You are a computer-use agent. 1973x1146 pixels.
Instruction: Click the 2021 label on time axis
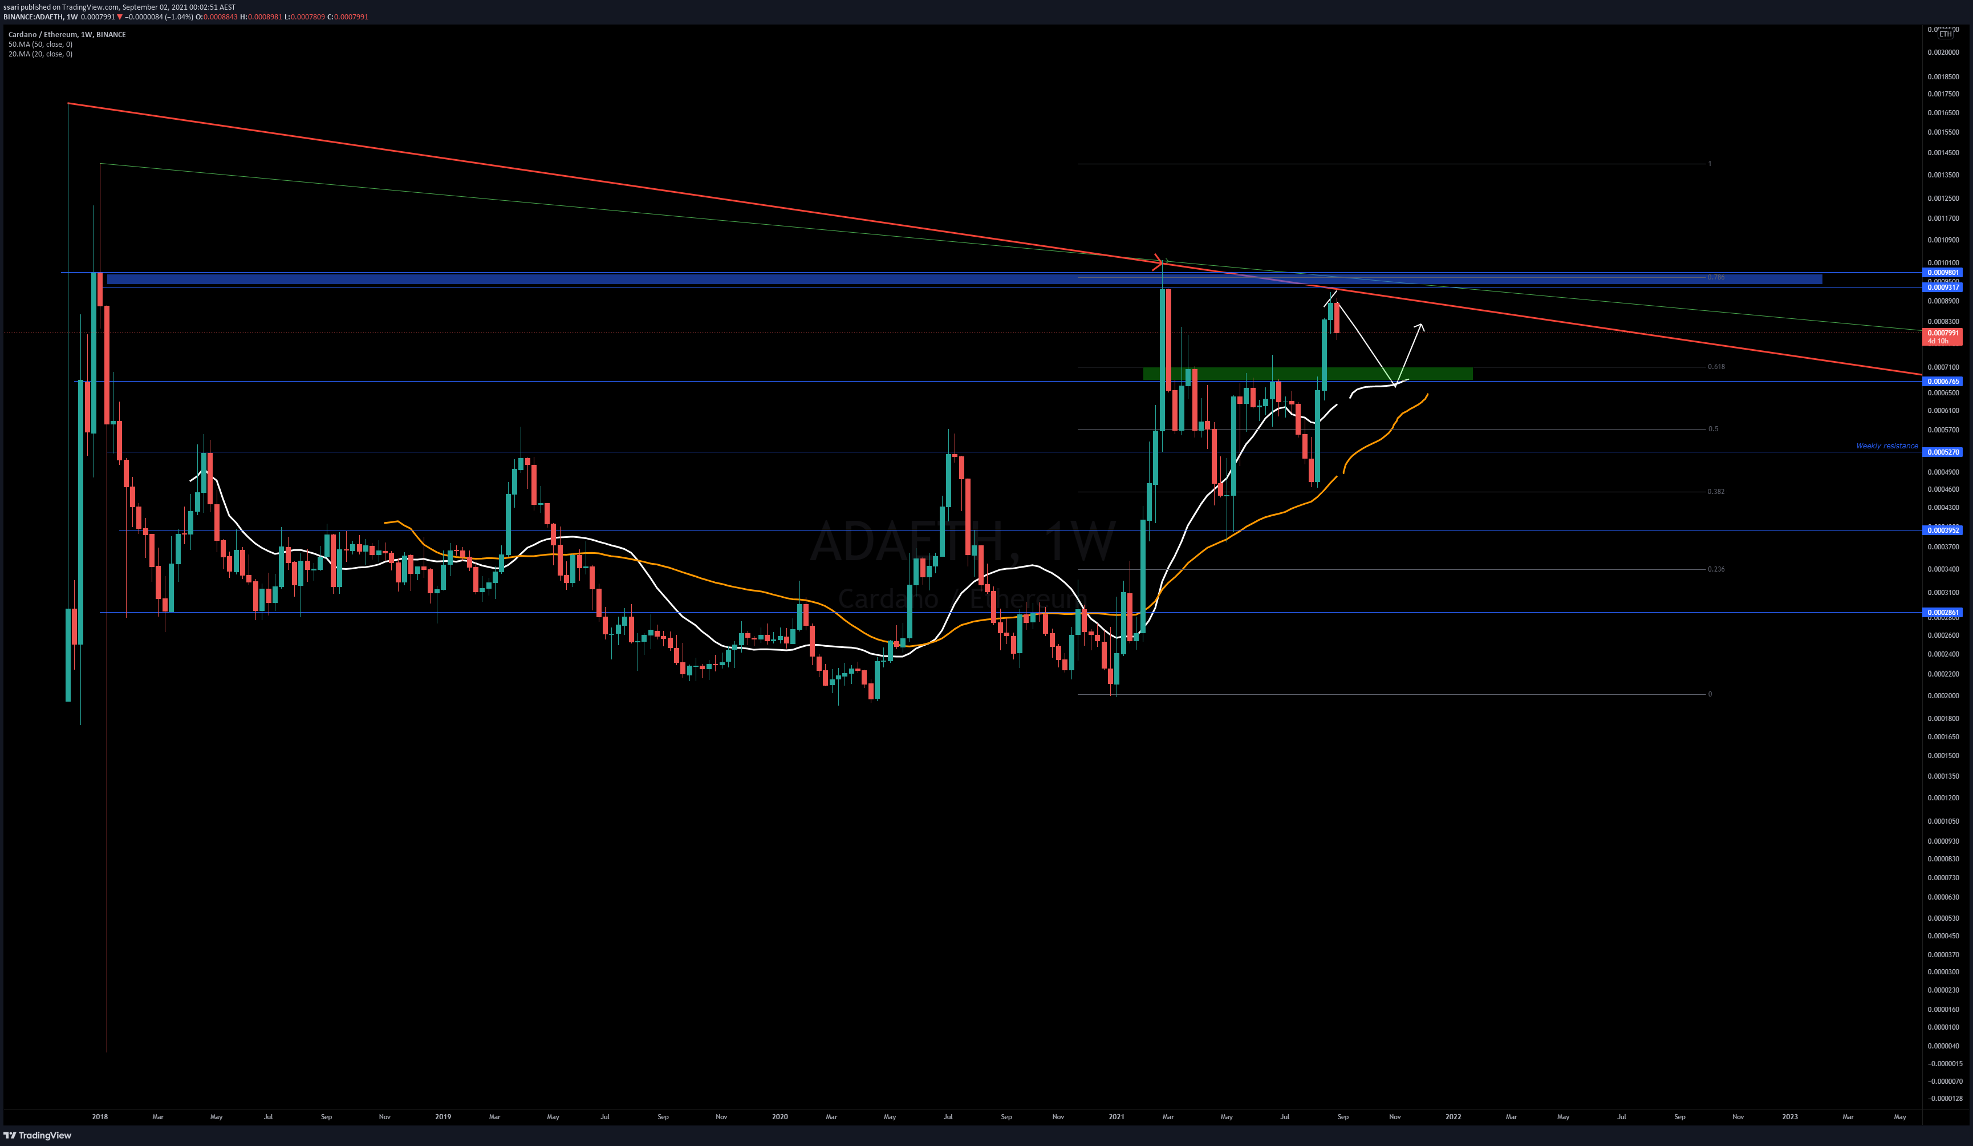(1117, 1117)
